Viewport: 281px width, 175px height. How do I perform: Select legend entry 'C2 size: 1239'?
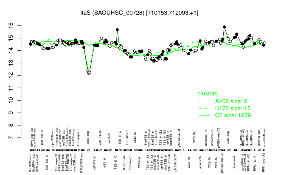[233, 115]
